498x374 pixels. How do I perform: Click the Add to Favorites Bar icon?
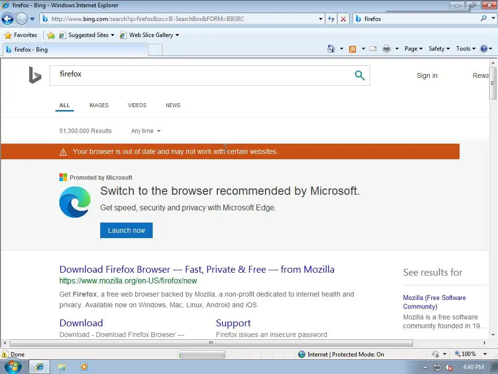click(x=51, y=35)
